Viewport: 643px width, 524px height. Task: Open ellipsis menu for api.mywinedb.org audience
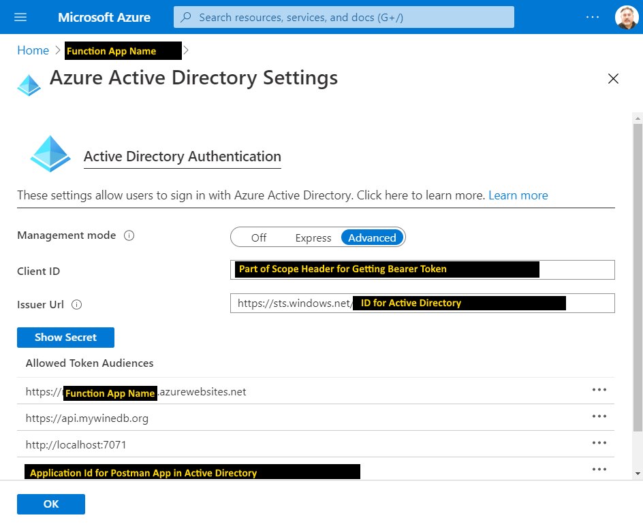[599, 416]
